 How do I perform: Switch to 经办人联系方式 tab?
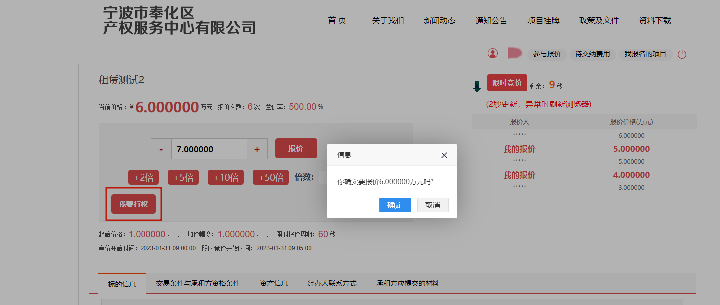pyautogui.click(x=332, y=283)
